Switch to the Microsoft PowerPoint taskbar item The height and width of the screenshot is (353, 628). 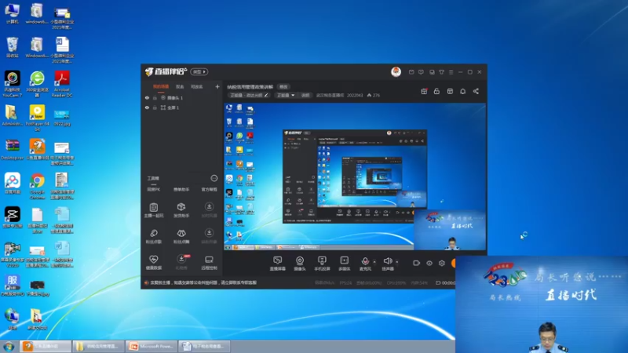pyautogui.click(x=152, y=346)
